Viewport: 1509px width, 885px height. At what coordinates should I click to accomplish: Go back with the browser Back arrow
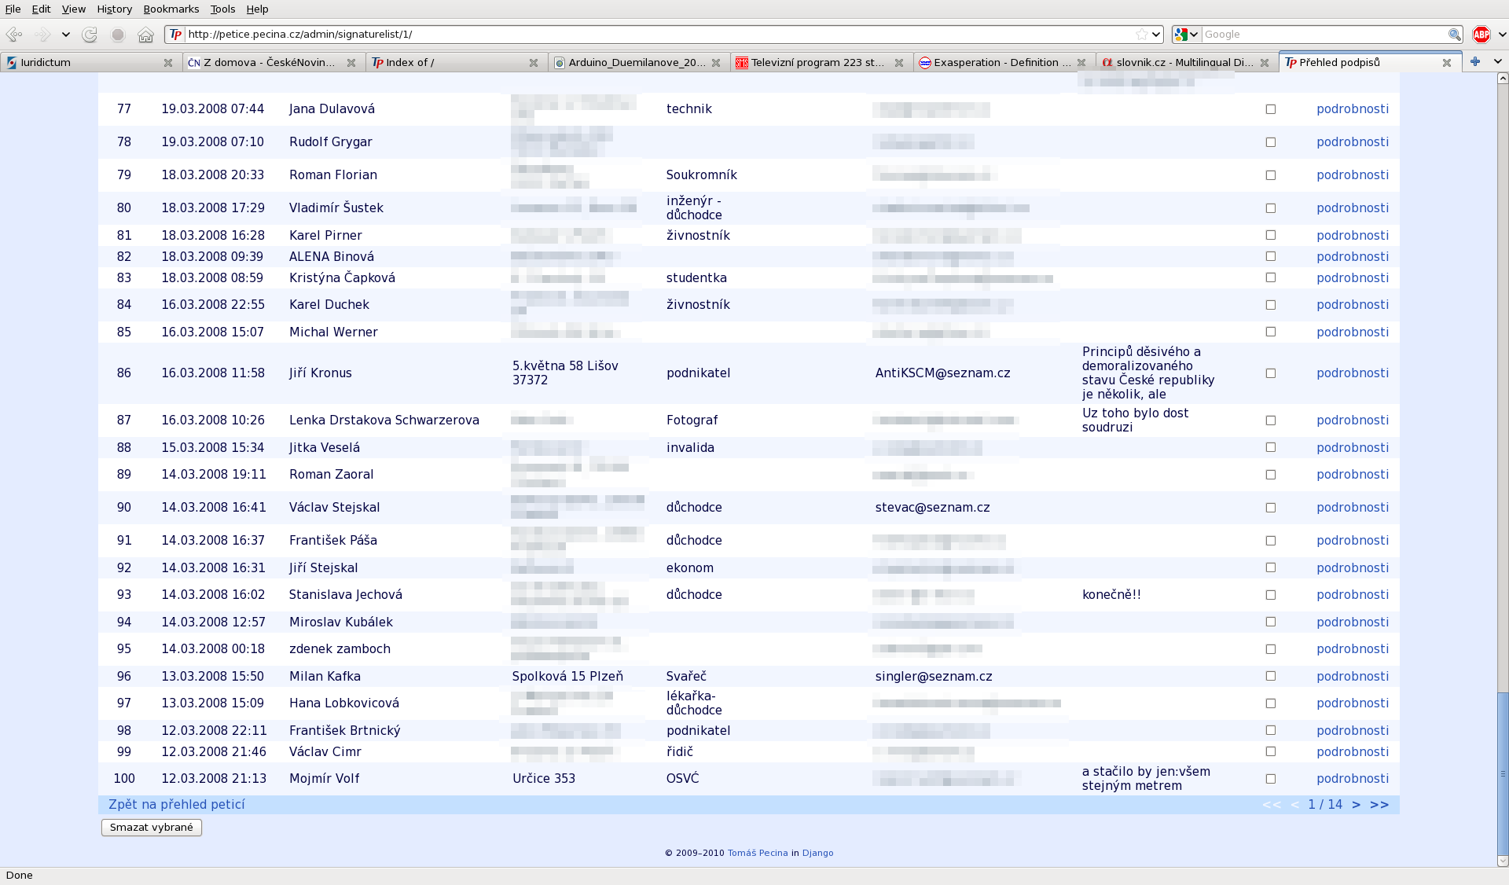point(14,35)
